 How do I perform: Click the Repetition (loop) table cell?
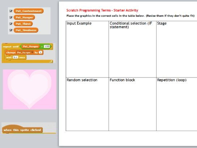pyautogui.click(x=177, y=104)
